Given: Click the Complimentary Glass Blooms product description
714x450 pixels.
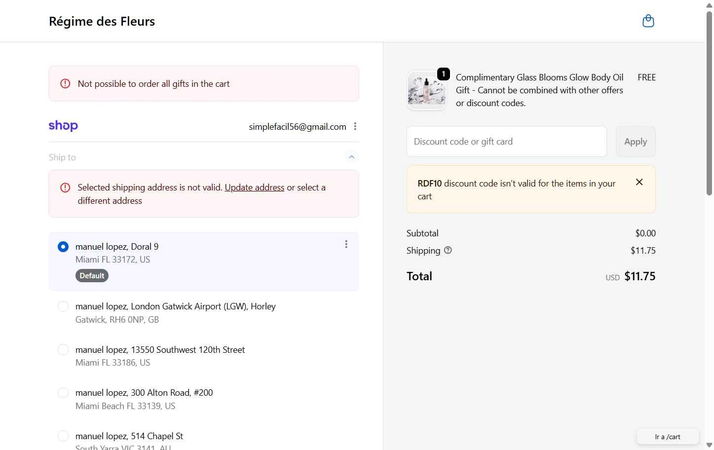Looking at the screenshot, I should point(540,90).
